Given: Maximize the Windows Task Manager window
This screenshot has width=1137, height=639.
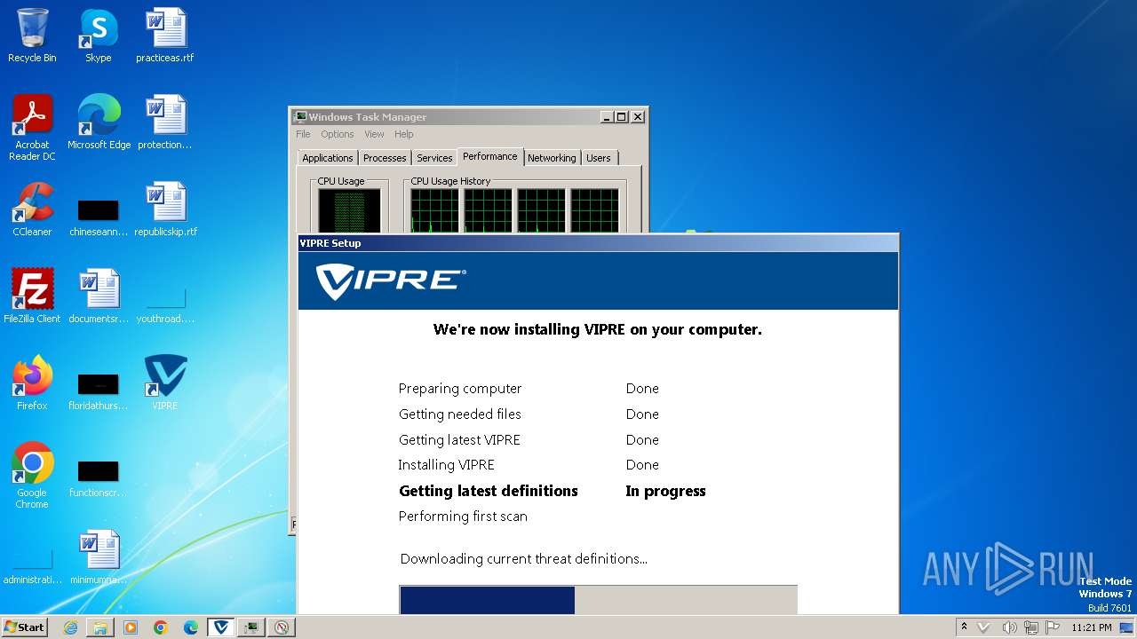Looking at the screenshot, I should tap(622, 116).
